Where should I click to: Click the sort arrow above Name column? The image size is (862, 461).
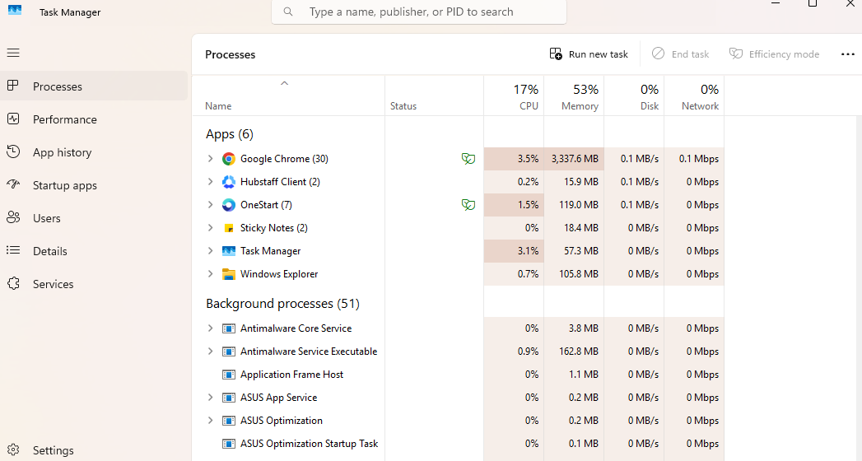(x=284, y=83)
